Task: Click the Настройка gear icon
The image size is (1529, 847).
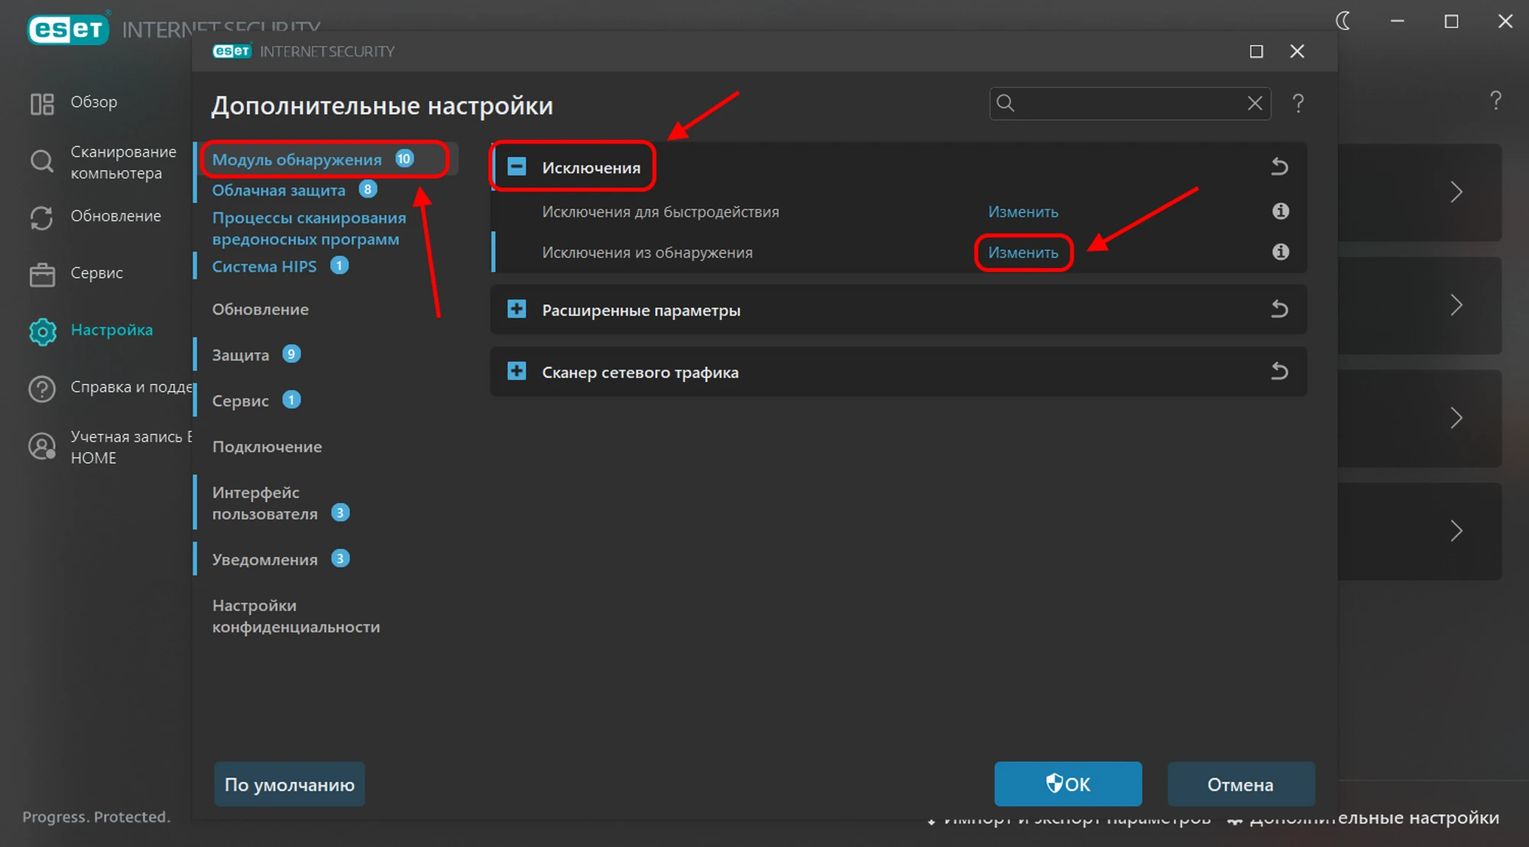Action: pos(43,331)
